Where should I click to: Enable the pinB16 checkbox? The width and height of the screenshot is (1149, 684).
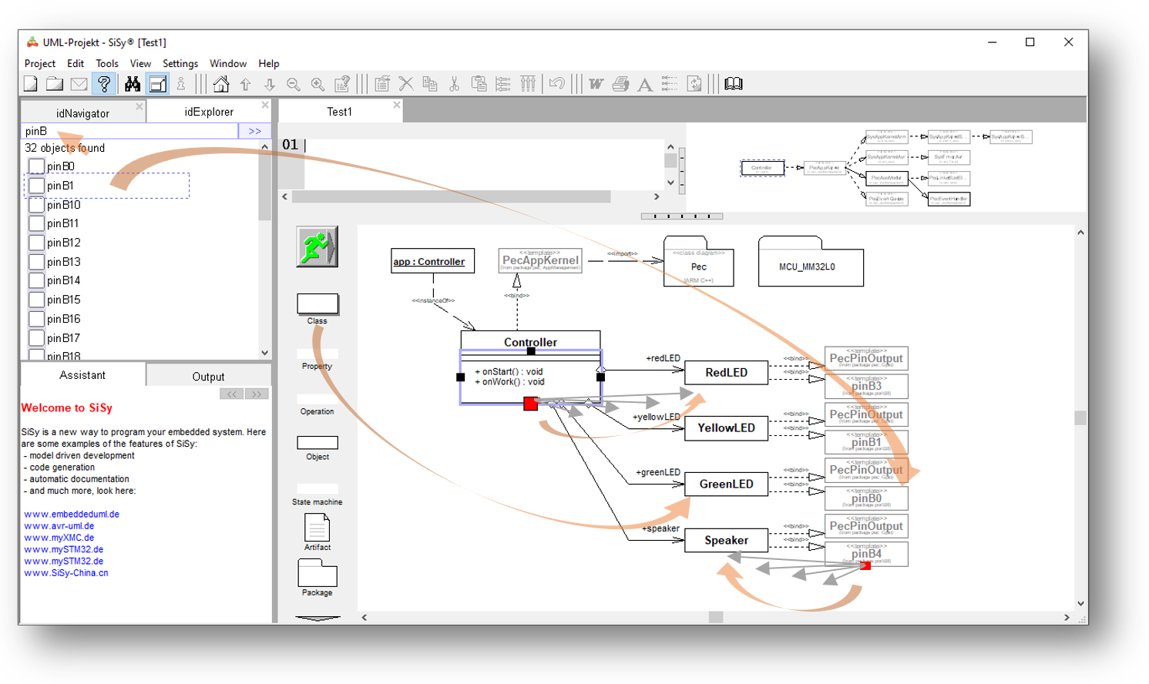coord(36,319)
